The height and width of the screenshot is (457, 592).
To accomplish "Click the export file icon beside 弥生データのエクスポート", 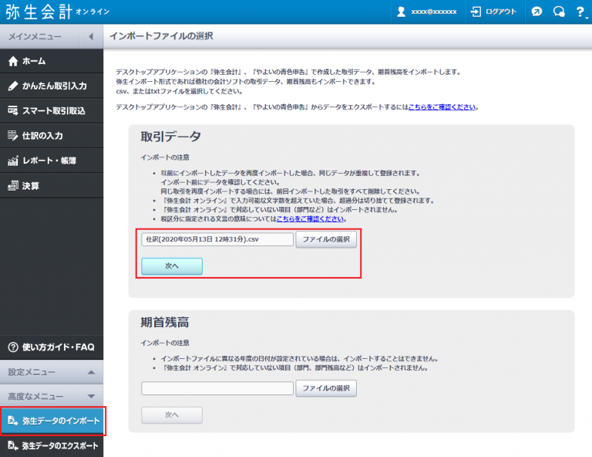I will 13,445.
